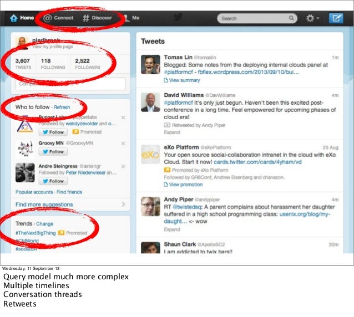The height and width of the screenshot is (317, 354).
Task: Click the retweet icon by Andy Piper
Action: click(x=167, y=125)
